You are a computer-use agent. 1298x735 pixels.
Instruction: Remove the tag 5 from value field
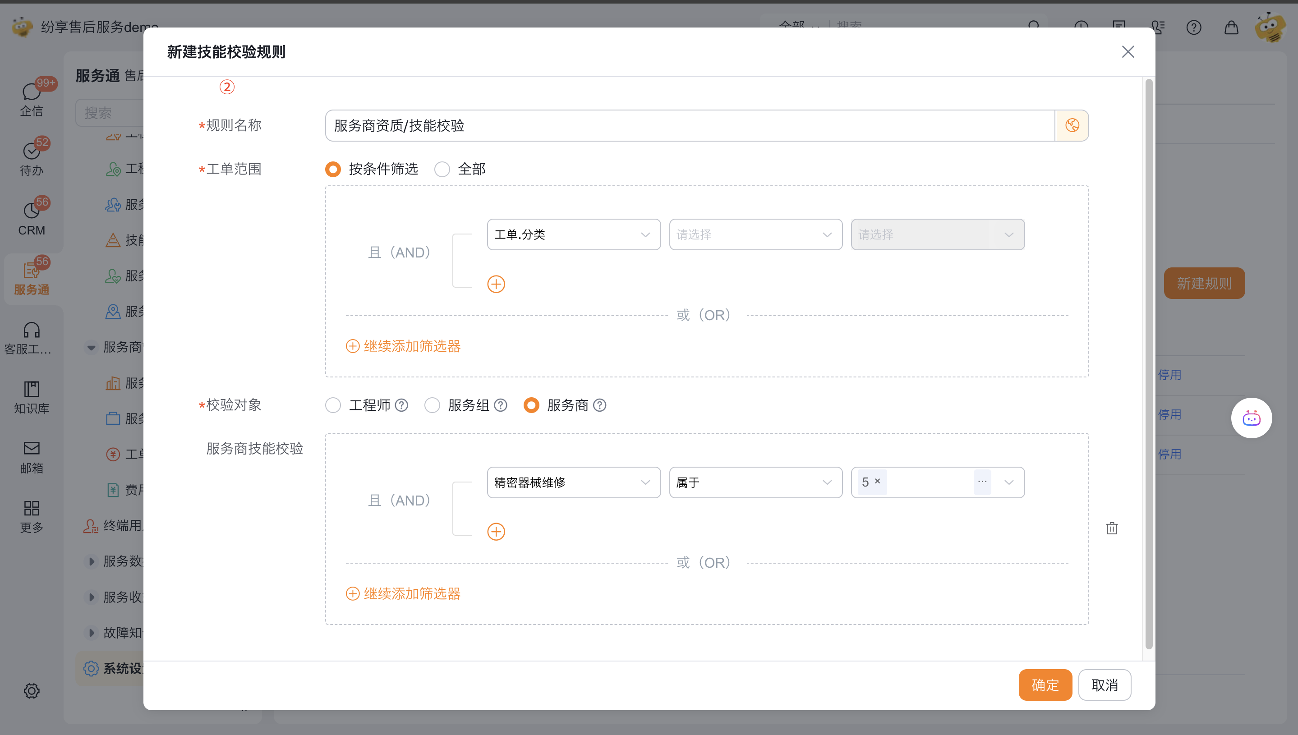878,481
